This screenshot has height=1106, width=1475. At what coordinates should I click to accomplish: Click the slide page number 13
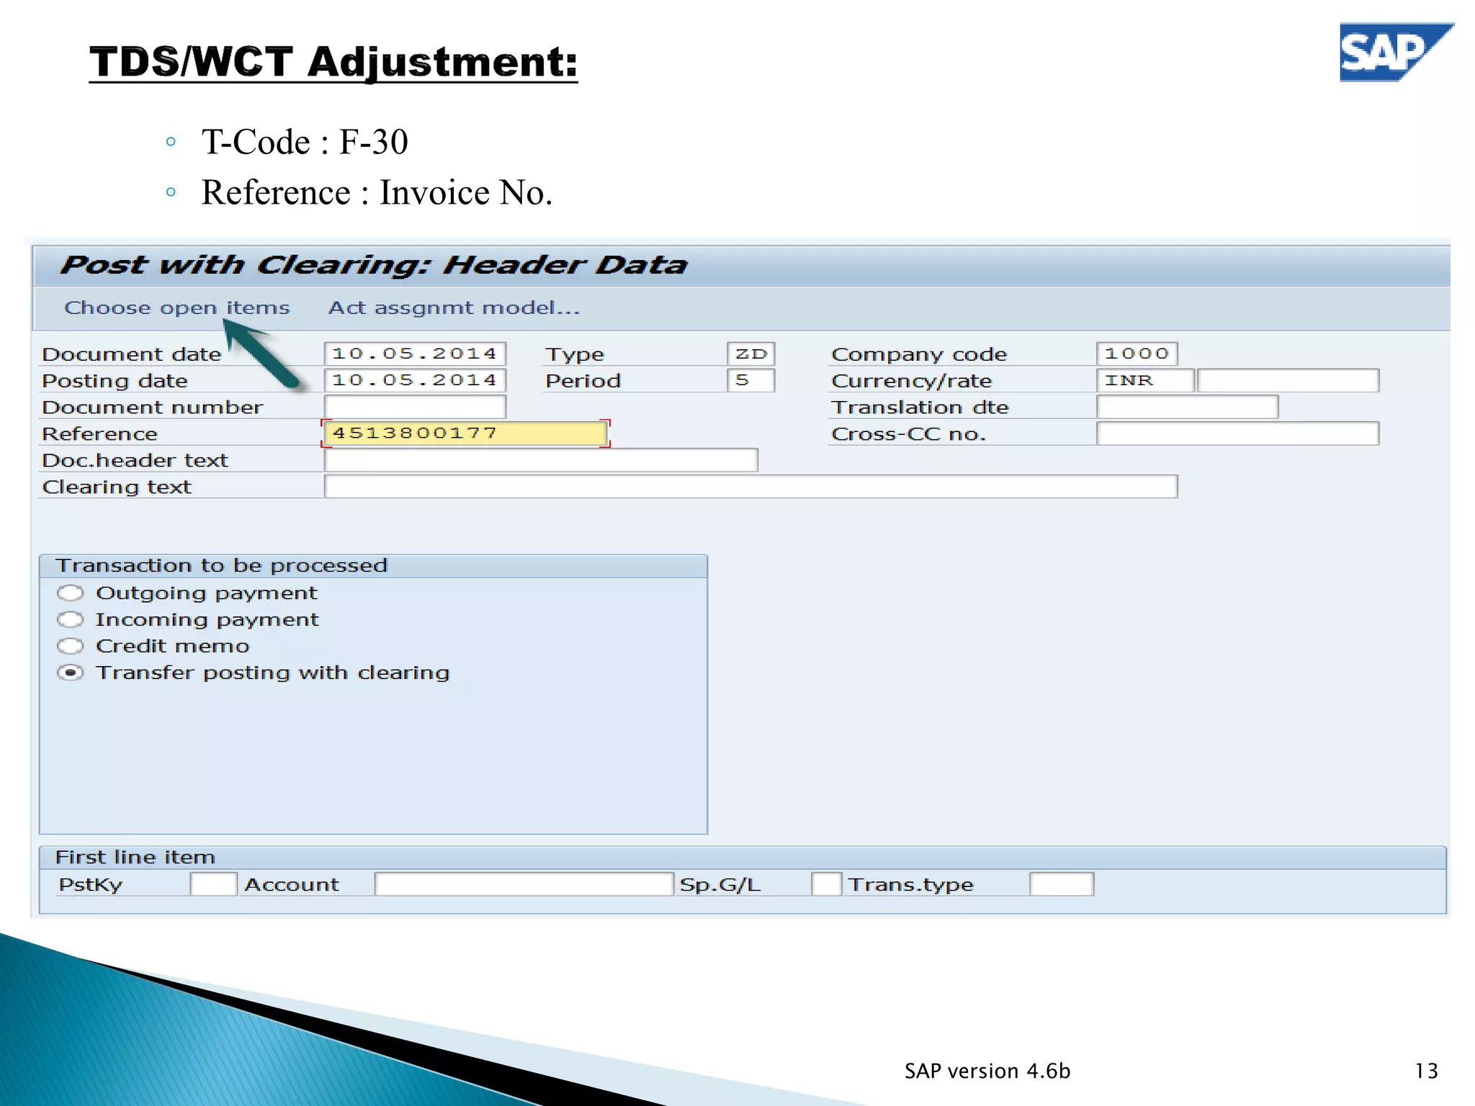coord(1426,1071)
